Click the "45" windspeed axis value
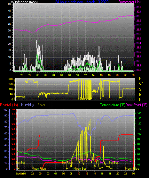Screen dimensions: 149x178 (9, 11)
